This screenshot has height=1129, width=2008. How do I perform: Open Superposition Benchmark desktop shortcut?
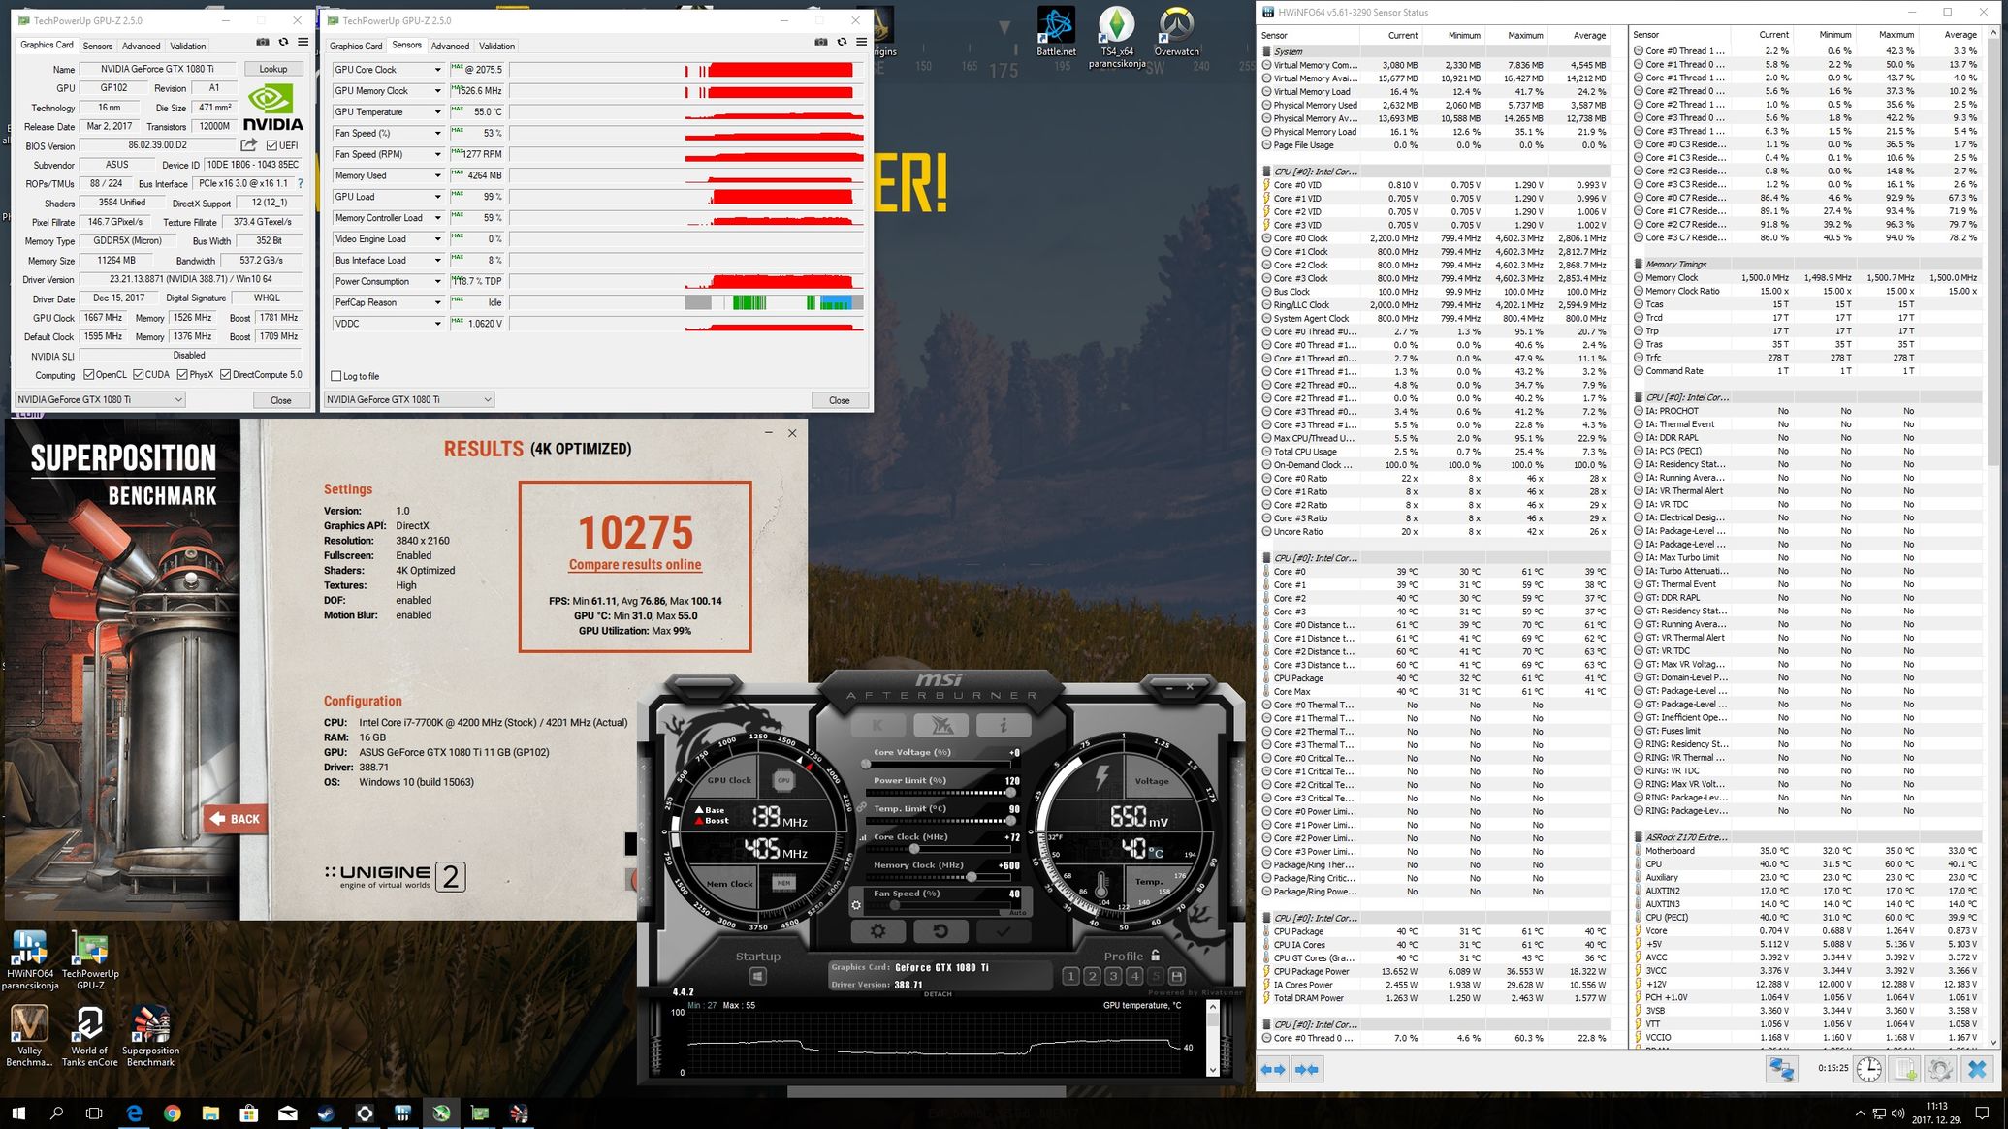click(150, 1036)
